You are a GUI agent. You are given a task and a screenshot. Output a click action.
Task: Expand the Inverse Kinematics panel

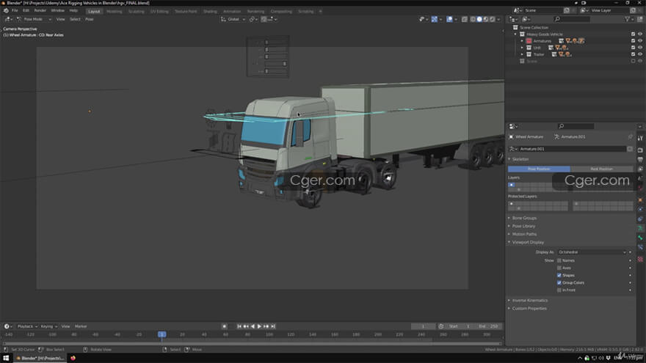[529, 301]
